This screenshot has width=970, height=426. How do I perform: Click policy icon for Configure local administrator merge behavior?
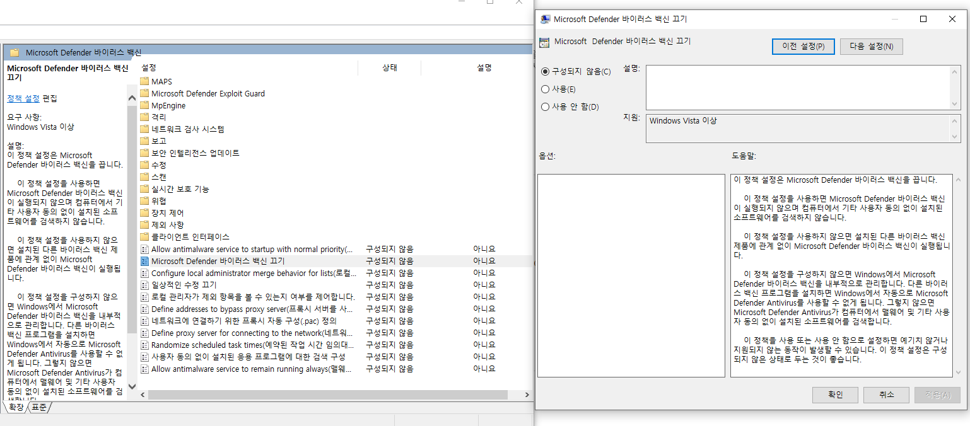click(x=144, y=273)
